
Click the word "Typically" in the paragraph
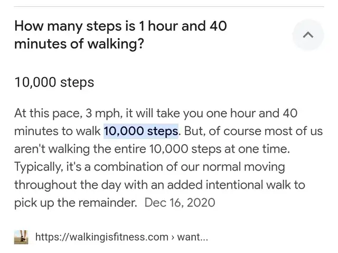[37, 167]
